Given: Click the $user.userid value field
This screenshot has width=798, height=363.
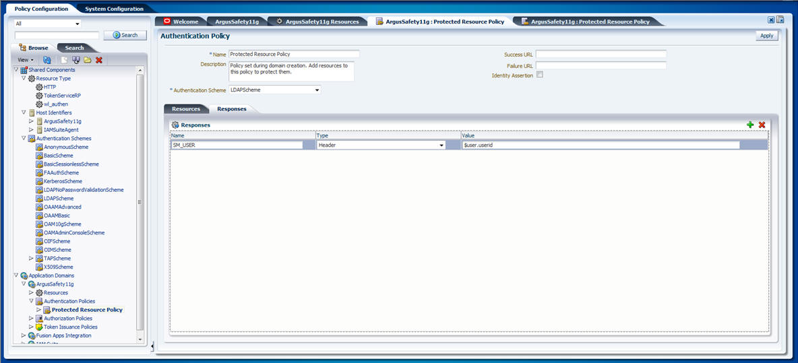Looking at the screenshot, I should coord(601,145).
